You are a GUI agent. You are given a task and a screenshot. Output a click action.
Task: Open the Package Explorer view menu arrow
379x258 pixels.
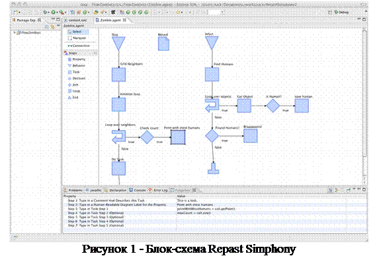[x=58, y=26]
